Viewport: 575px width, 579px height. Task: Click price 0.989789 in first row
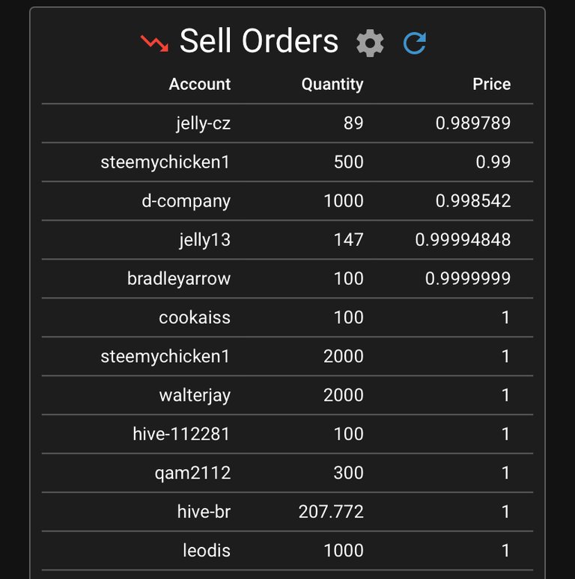(x=473, y=123)
